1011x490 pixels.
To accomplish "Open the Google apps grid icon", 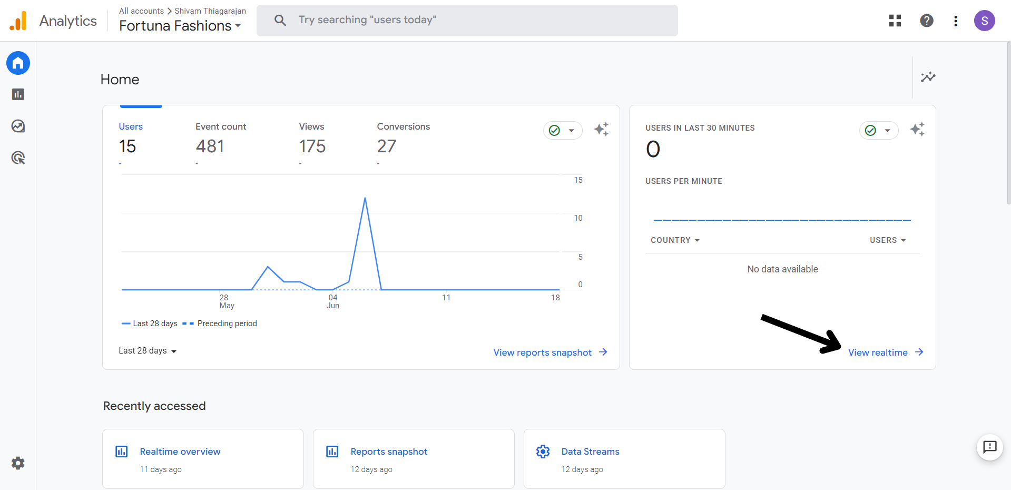I will 895,21.
